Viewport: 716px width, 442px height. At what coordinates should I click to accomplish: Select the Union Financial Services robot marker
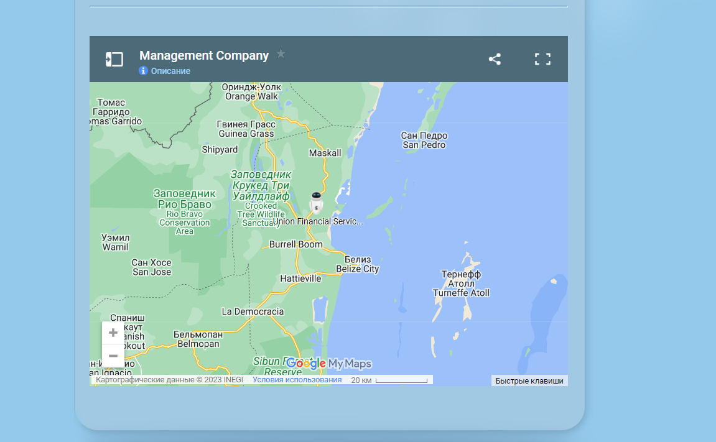pos(316,203)
